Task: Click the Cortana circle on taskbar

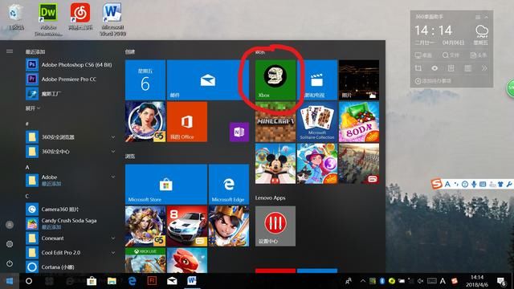Action: [29, 281]
